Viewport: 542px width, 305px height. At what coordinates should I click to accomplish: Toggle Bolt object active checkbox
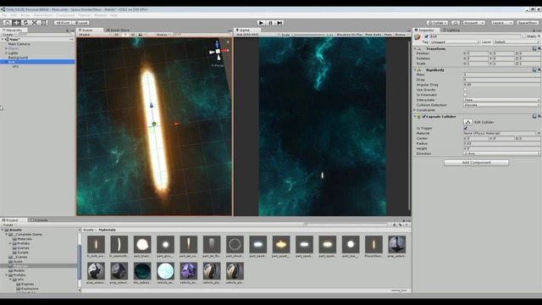pyautogui.click(x=426, y=36)
